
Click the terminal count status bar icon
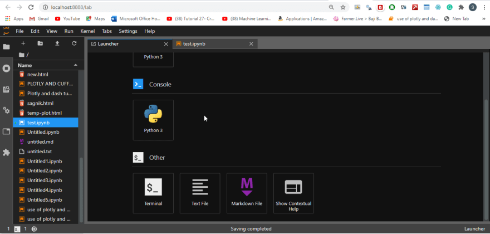pos(17,229)
